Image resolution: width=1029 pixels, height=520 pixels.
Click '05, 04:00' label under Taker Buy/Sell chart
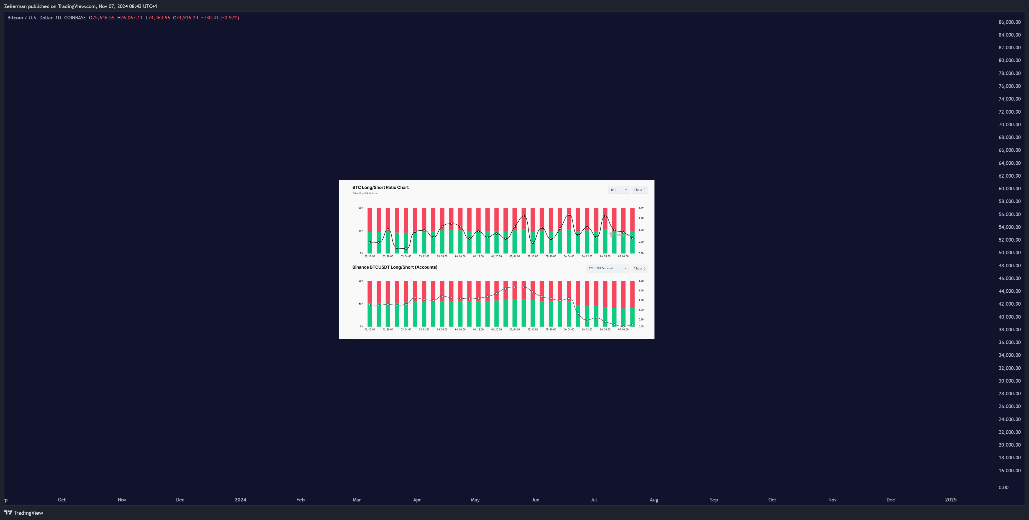pos(514,257)
